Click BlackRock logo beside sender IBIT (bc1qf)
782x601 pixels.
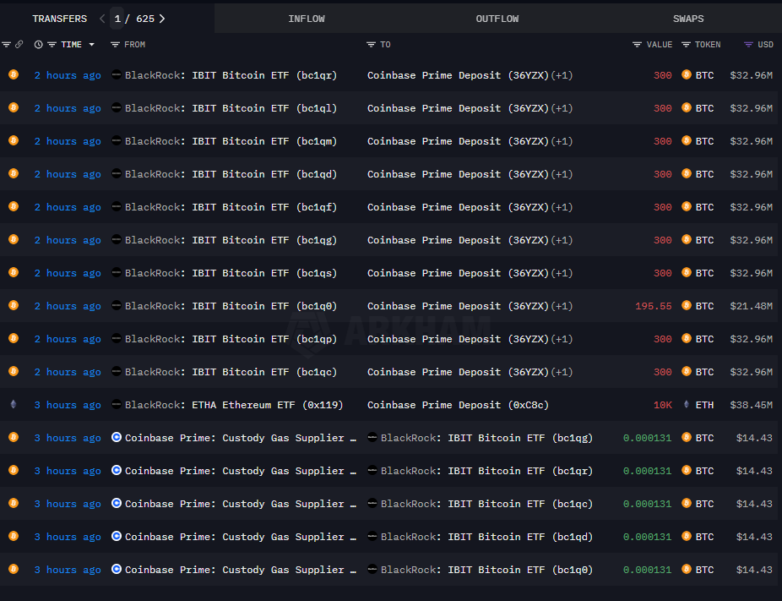117,206
